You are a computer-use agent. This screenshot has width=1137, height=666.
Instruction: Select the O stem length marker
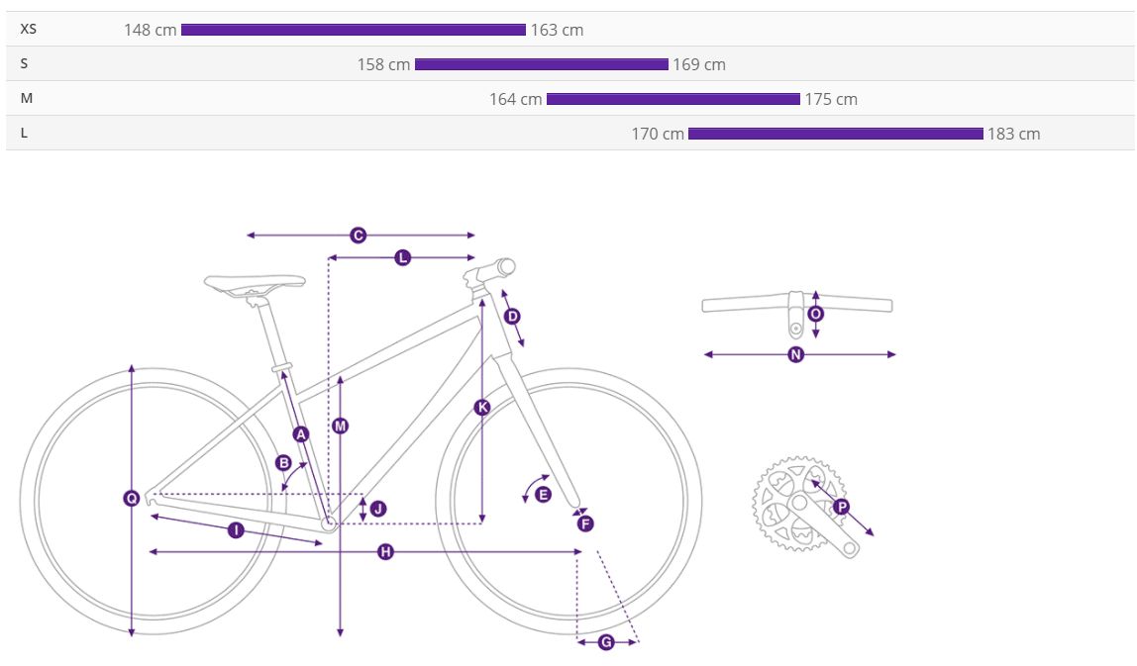(816, 314)
